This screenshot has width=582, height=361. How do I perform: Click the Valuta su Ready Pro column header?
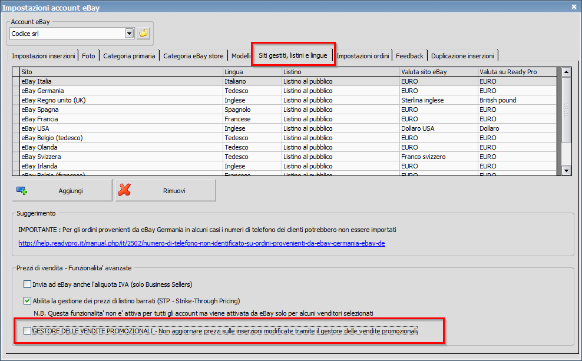click(517, 72)
